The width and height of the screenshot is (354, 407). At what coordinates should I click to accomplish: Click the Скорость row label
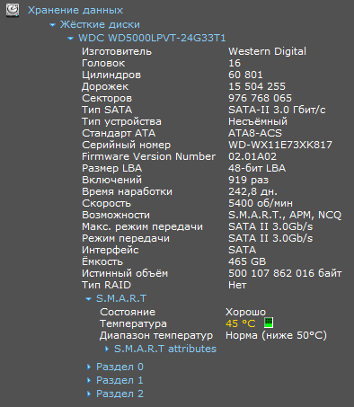[x=106, y=203]
